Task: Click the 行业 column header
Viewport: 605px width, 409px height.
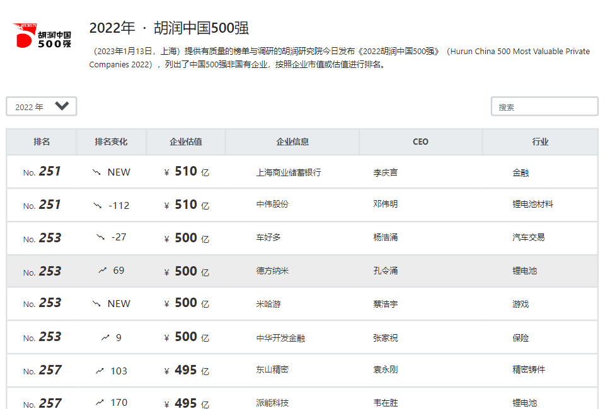Action: [540, 142]
